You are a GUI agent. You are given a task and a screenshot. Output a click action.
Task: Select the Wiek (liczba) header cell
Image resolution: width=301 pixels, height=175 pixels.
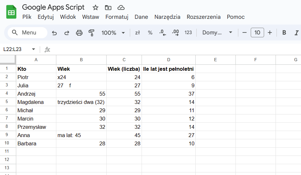[x=124, y=69]
